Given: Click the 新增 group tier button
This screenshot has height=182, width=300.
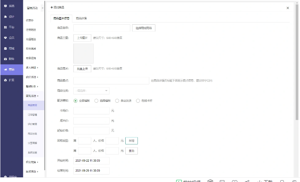Looking at the screenshot, I should click(131, 141).
